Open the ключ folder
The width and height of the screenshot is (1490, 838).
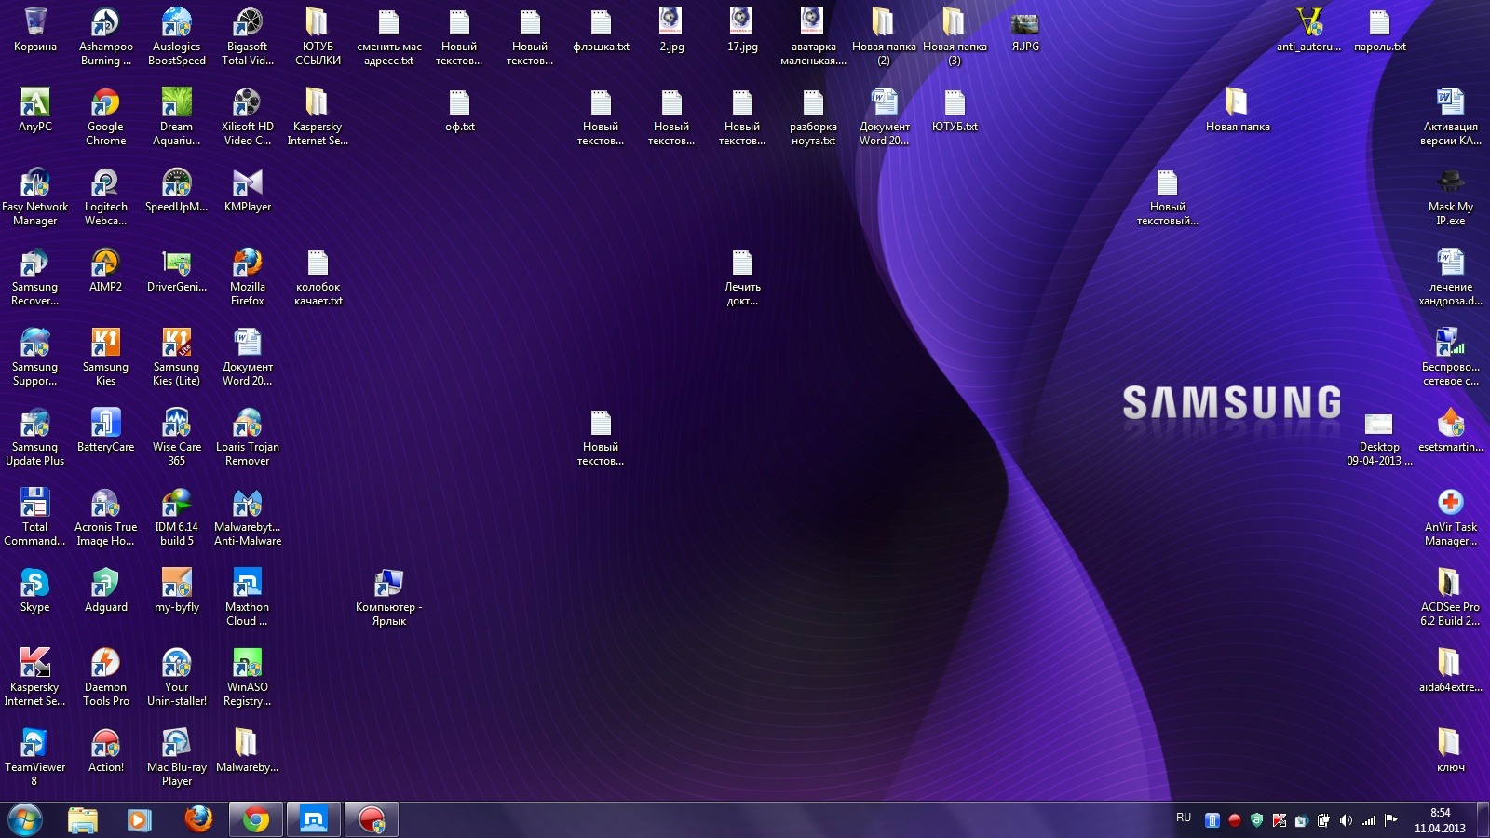[1451, 750]
